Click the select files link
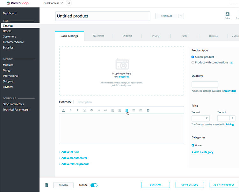 (x=123, y=77)
